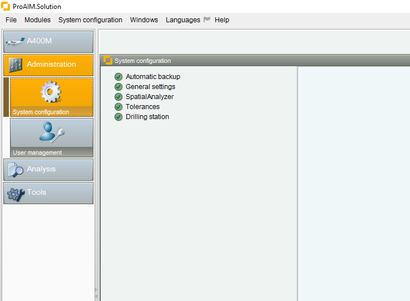
Task: Select the General settings entry
Action: [x=150, y=87]
